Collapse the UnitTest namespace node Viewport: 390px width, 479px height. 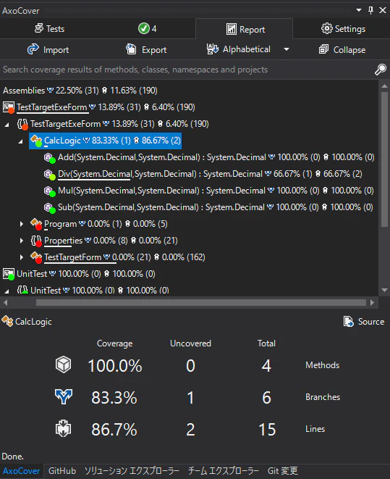pos(7,291)
